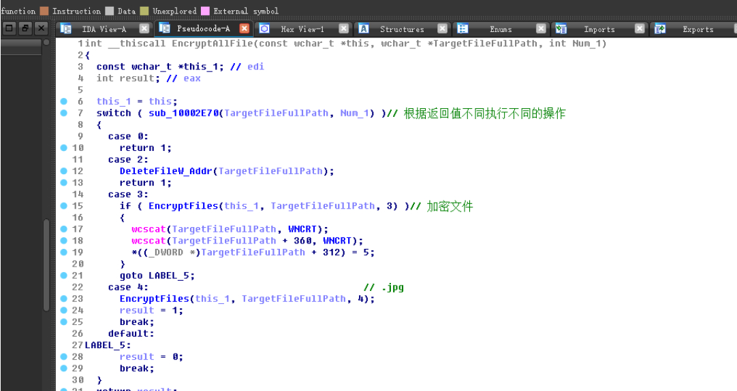Close the IDA View-A tab
Viewport: 737px width, 391px height.
point(144,29)
